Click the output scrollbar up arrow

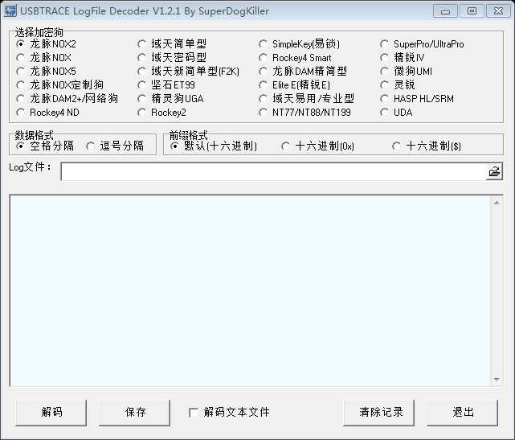497,203
